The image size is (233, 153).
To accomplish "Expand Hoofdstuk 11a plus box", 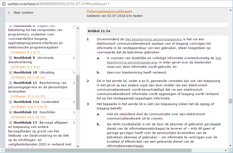I will (10, 102).
